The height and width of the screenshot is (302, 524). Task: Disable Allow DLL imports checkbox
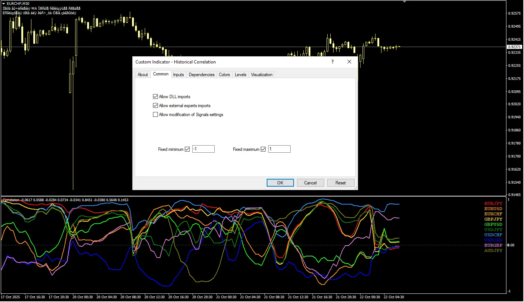coord(156,97)
